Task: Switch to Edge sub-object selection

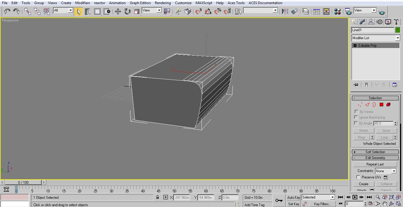Action: (367, 105)
